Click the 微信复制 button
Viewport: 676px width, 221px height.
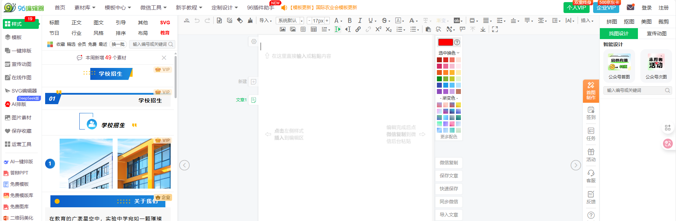449,163
